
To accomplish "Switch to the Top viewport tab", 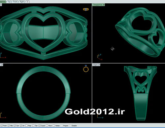I will point(9,2).
